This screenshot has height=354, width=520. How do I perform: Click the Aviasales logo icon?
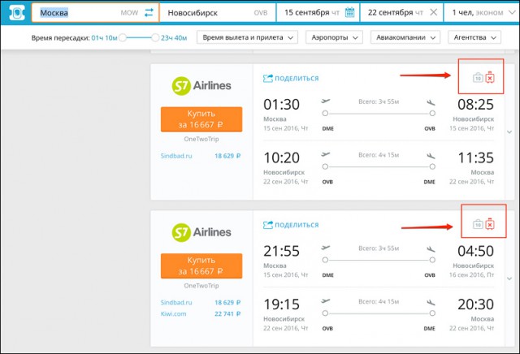[17, 13]
